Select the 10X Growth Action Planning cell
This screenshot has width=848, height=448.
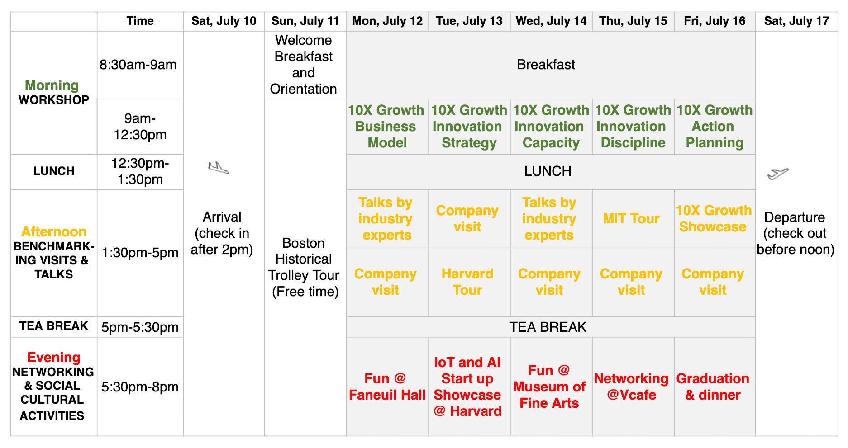715,127
